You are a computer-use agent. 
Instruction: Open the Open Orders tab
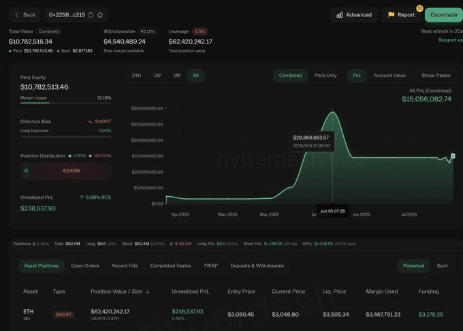pos(86,266)
